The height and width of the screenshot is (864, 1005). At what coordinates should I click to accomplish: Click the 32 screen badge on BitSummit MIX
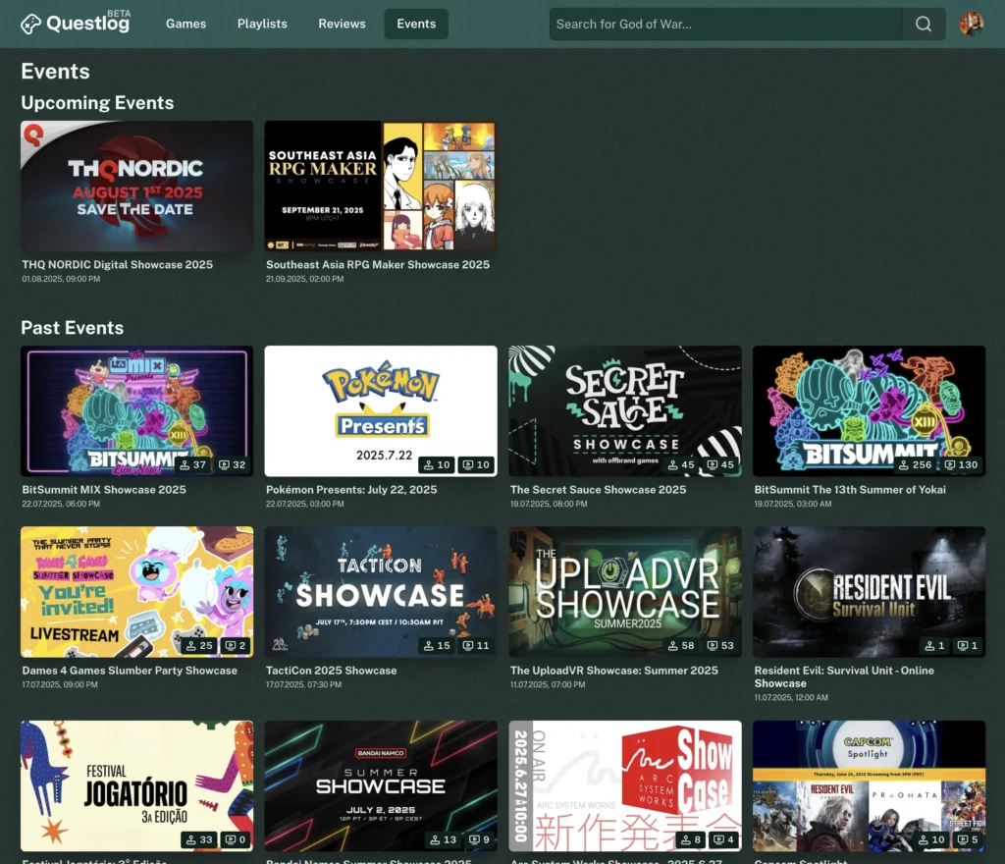click(232, 464)
